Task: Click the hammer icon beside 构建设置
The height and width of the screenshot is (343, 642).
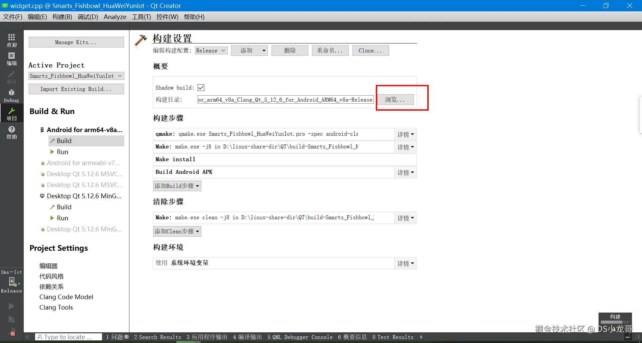Action: tap(140, 41)
